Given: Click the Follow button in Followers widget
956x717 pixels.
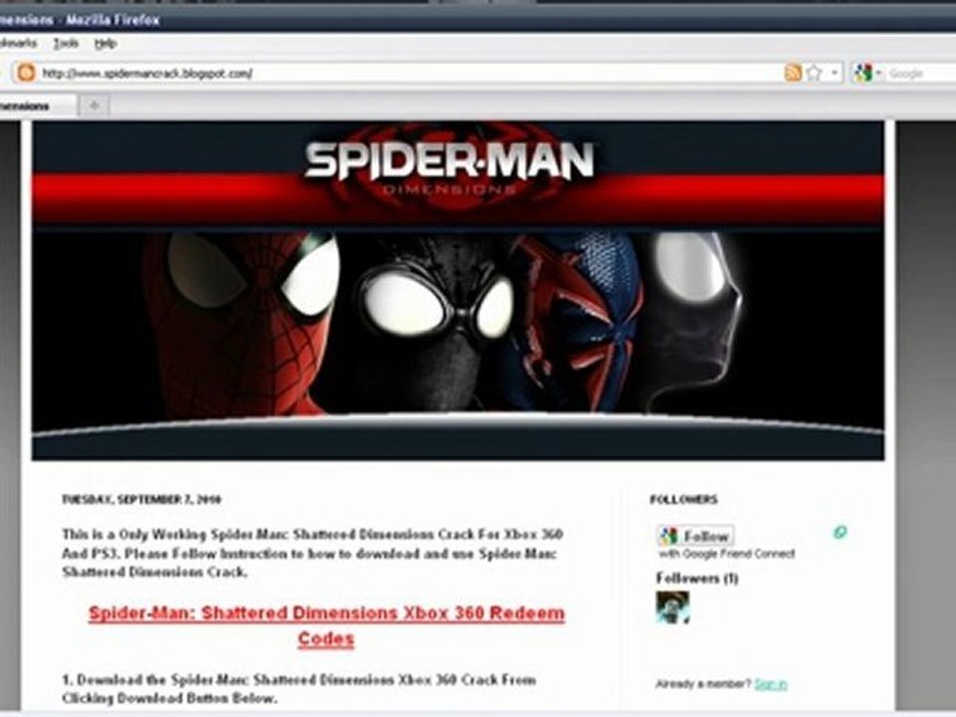Looking at the screenshot, I should click(x=695, y=537).
